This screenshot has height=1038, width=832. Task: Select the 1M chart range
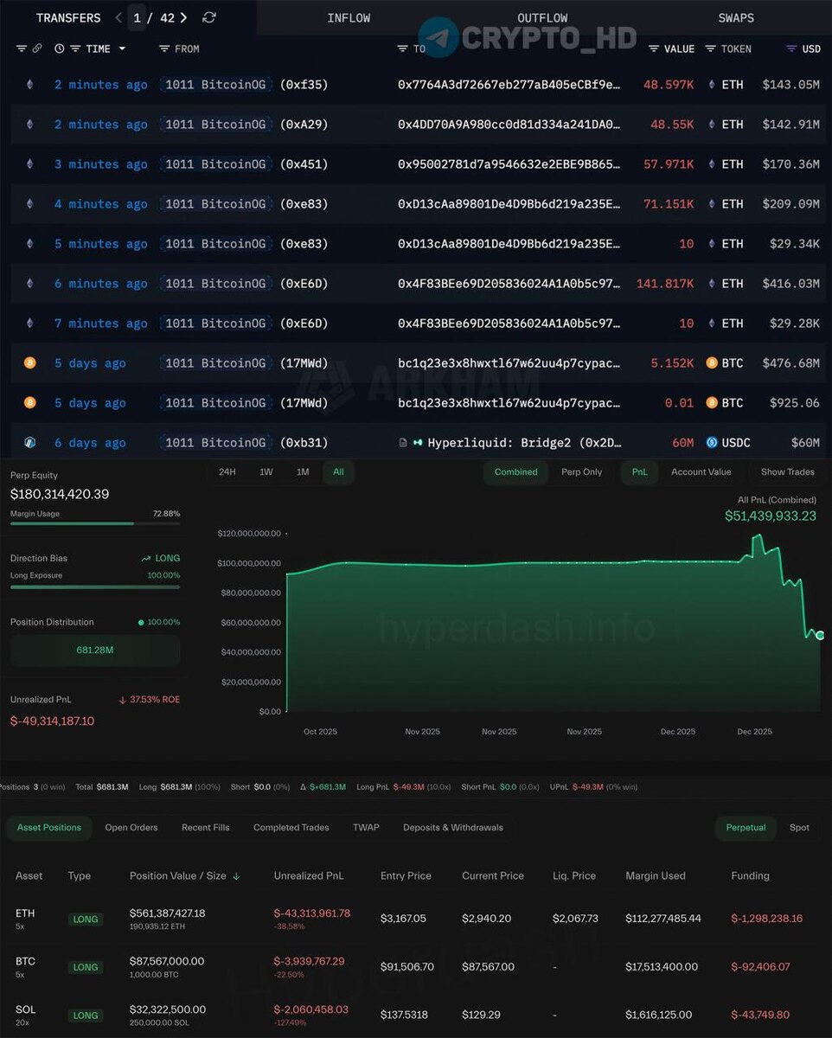303,472
